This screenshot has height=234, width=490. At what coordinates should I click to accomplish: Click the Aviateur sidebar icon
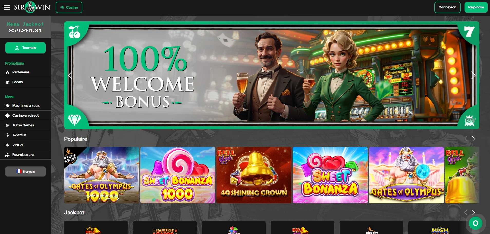pyautogui.click(x=7, y=135)
